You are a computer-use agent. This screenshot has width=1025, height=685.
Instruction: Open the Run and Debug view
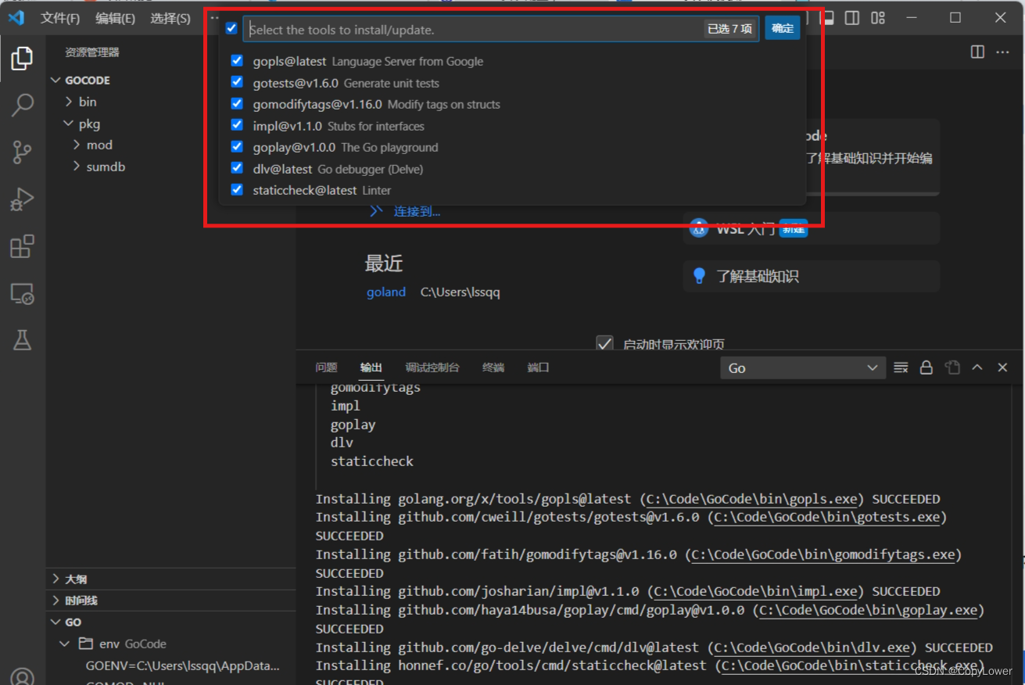pos(22,199)
